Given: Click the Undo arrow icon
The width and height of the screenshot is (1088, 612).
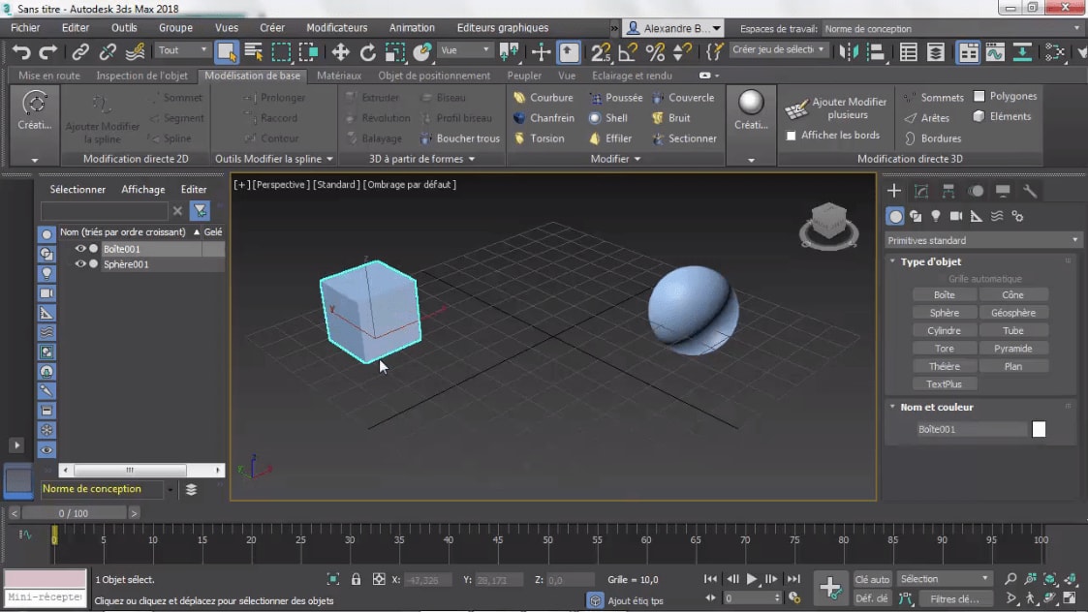Looking at the screenshot, I should pos(21,51).
